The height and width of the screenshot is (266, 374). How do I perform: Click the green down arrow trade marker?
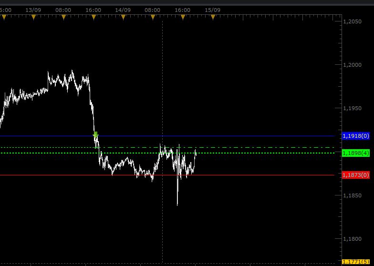point(95,135)
